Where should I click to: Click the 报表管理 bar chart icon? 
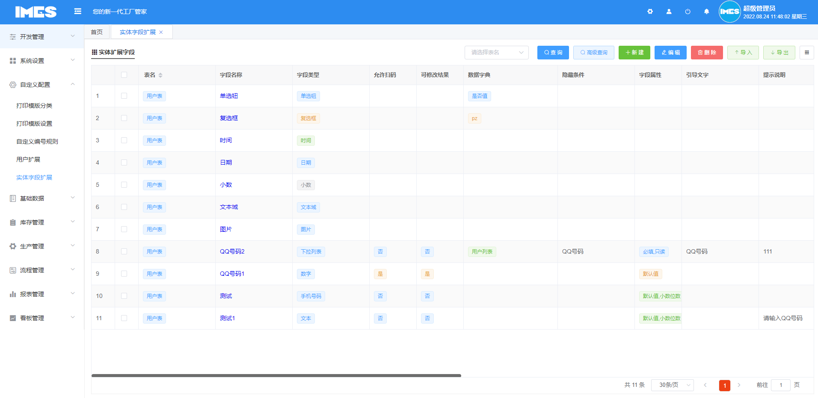(13, 294)
